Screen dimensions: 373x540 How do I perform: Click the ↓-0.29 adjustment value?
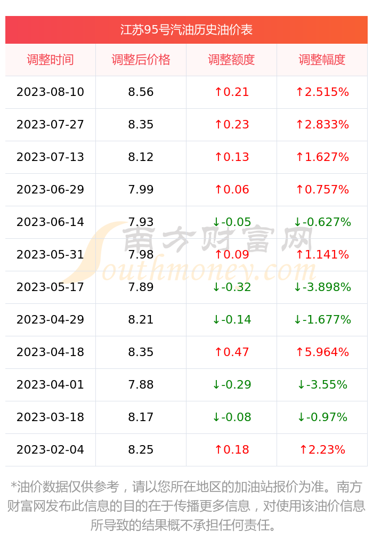[x=232, y=384]
